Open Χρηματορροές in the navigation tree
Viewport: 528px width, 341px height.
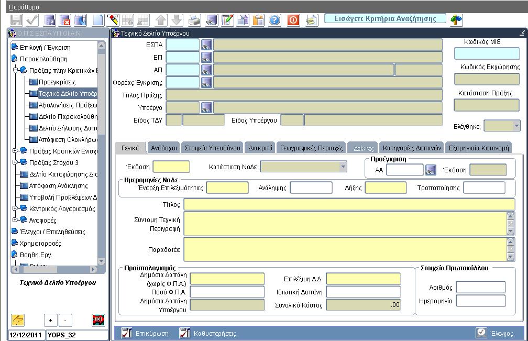[x=40, y=243]
